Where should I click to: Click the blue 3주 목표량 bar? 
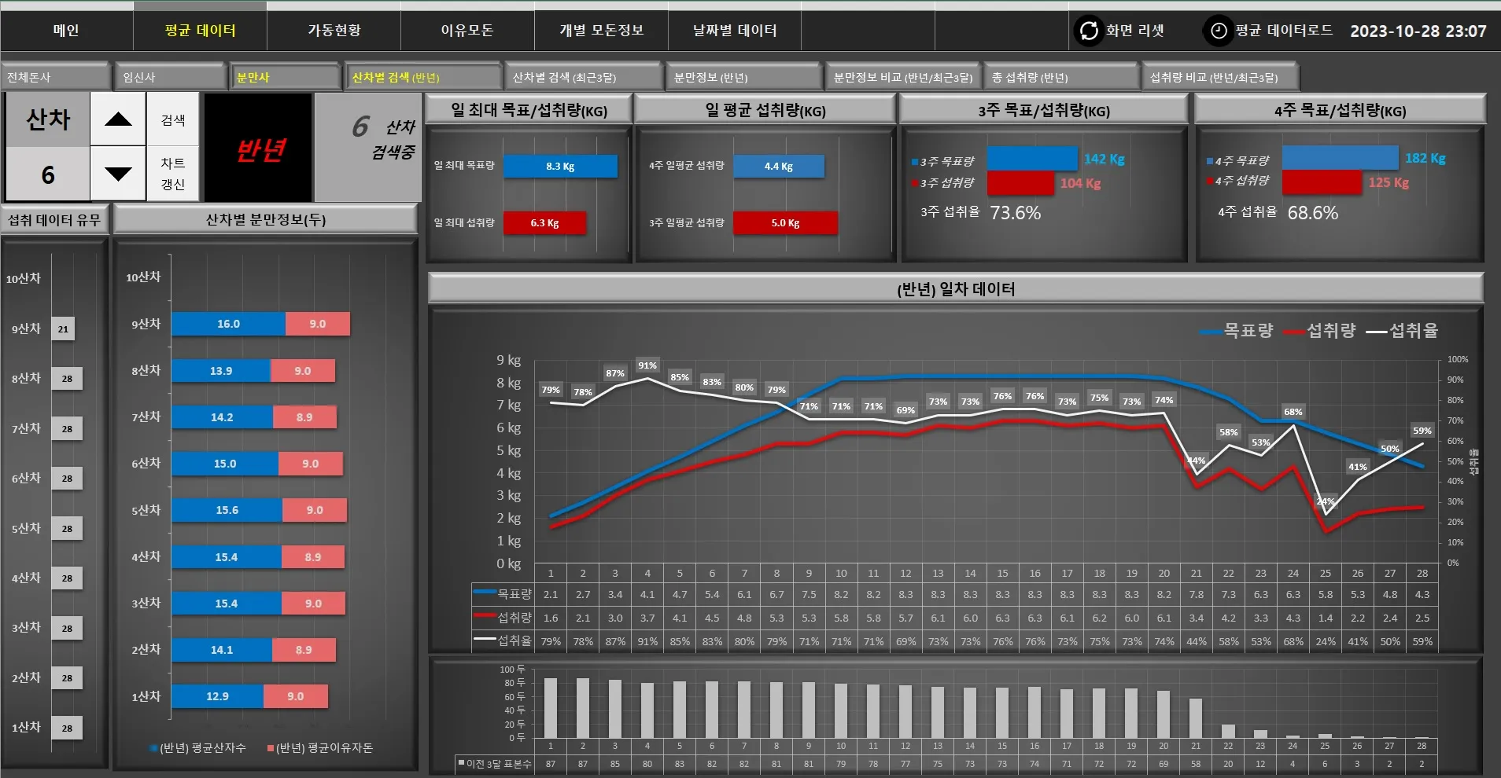(x=1031, y=159)
